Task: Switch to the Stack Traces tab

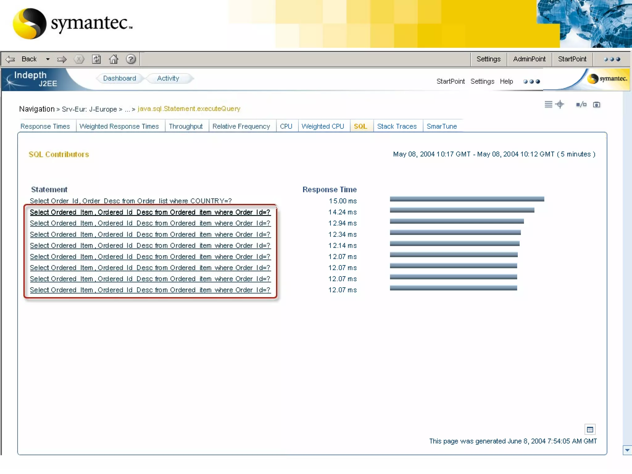Action: [x=397, y=127]
